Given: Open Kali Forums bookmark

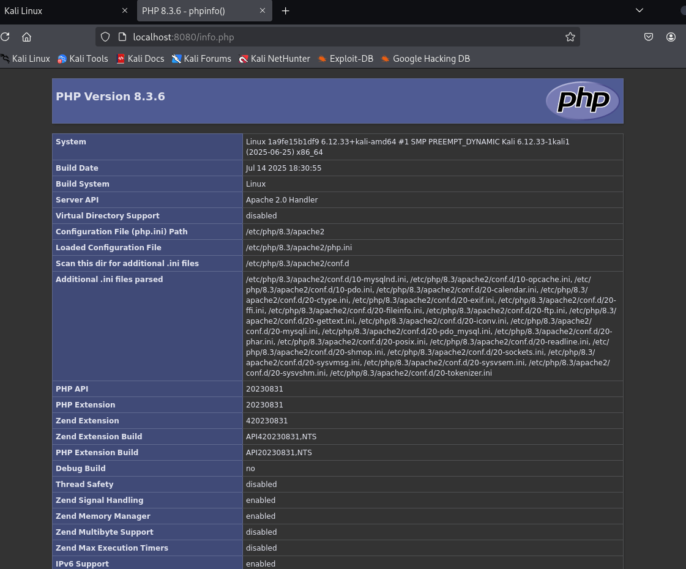Looking at the screenshot, I should click(x=202, y=59).
